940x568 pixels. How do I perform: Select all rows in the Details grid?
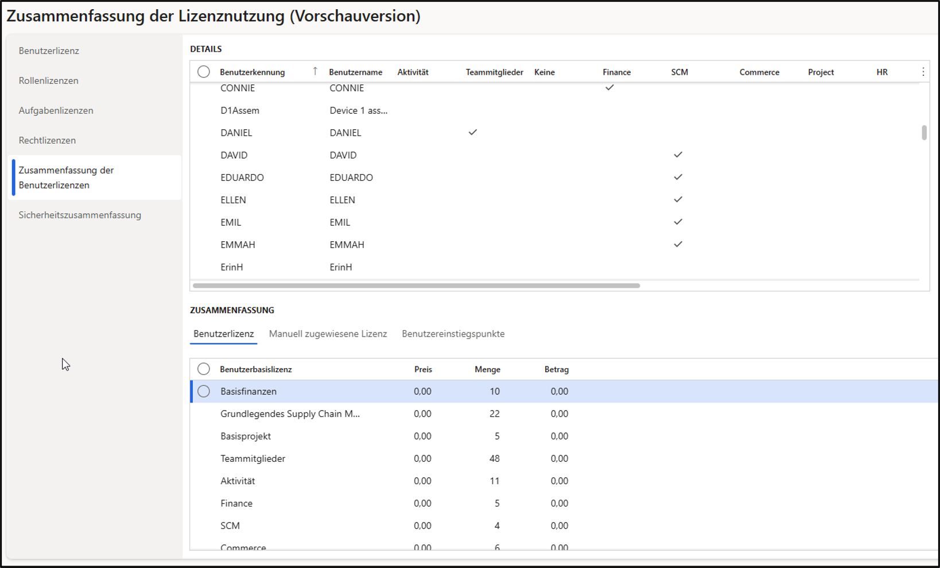click(204, 72)
